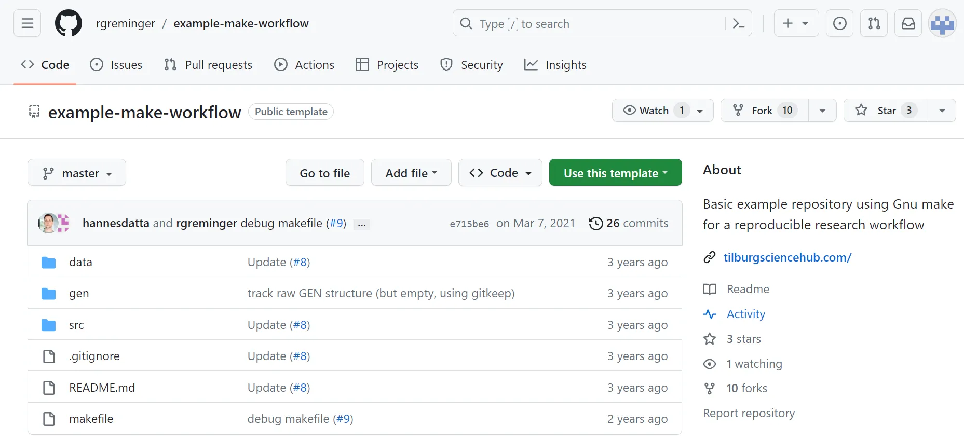Toggle Watch for this repository
964x440 pixels.
(x=654, y=111)
